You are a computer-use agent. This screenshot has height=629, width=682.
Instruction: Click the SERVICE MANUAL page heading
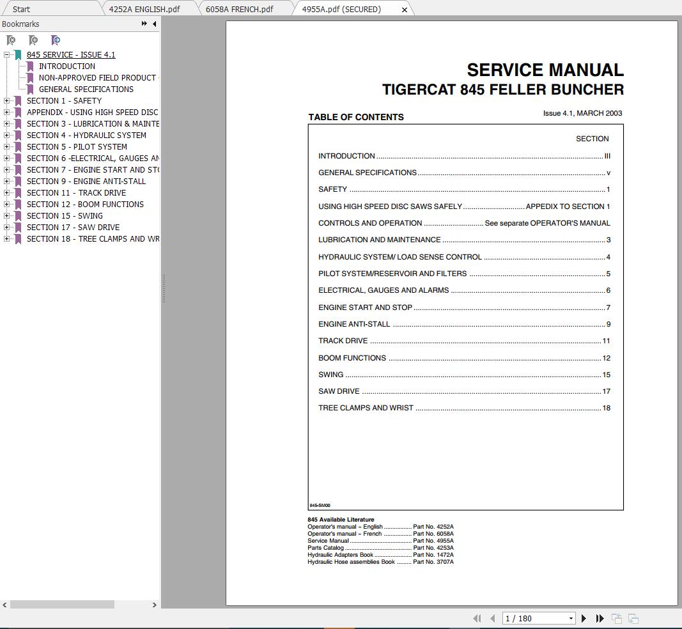click(545, 70)
